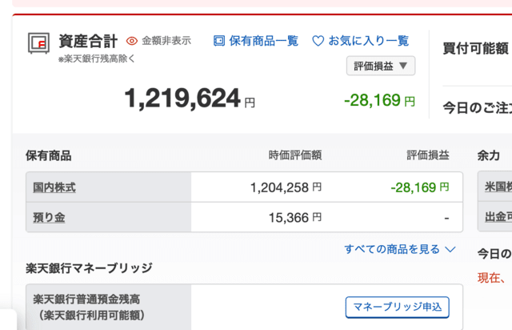The height and width of the screenshot is (330, 512).
Task: Click the 評価損益 column header in the table
Action: coord(428,155)
